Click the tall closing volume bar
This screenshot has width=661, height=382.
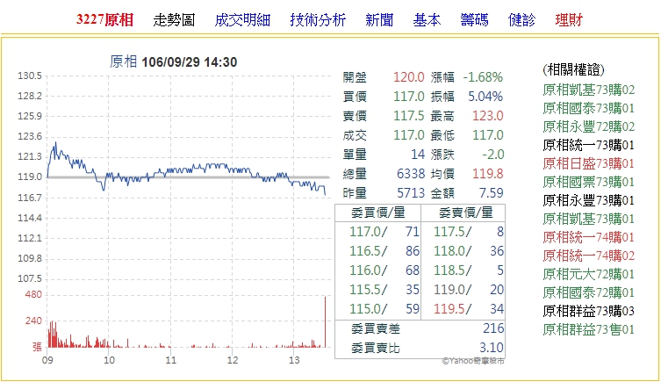pos(325,321)
